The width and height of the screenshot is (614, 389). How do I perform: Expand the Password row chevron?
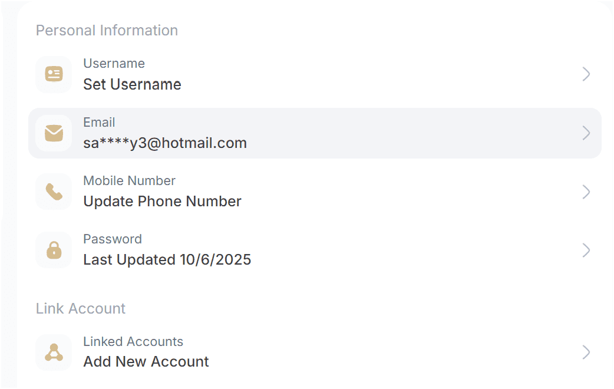[586, 250]
